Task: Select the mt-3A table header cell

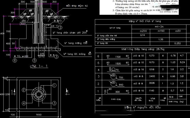Action: (x=160, y=27)
